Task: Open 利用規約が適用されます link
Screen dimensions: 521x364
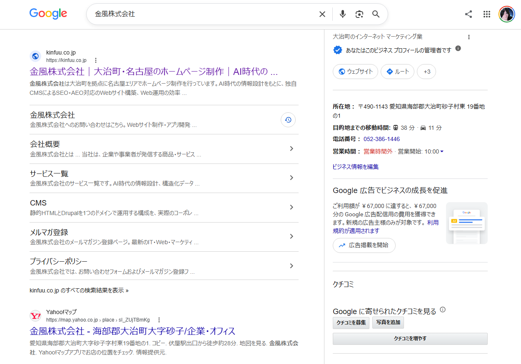Action: coord(386,227)
